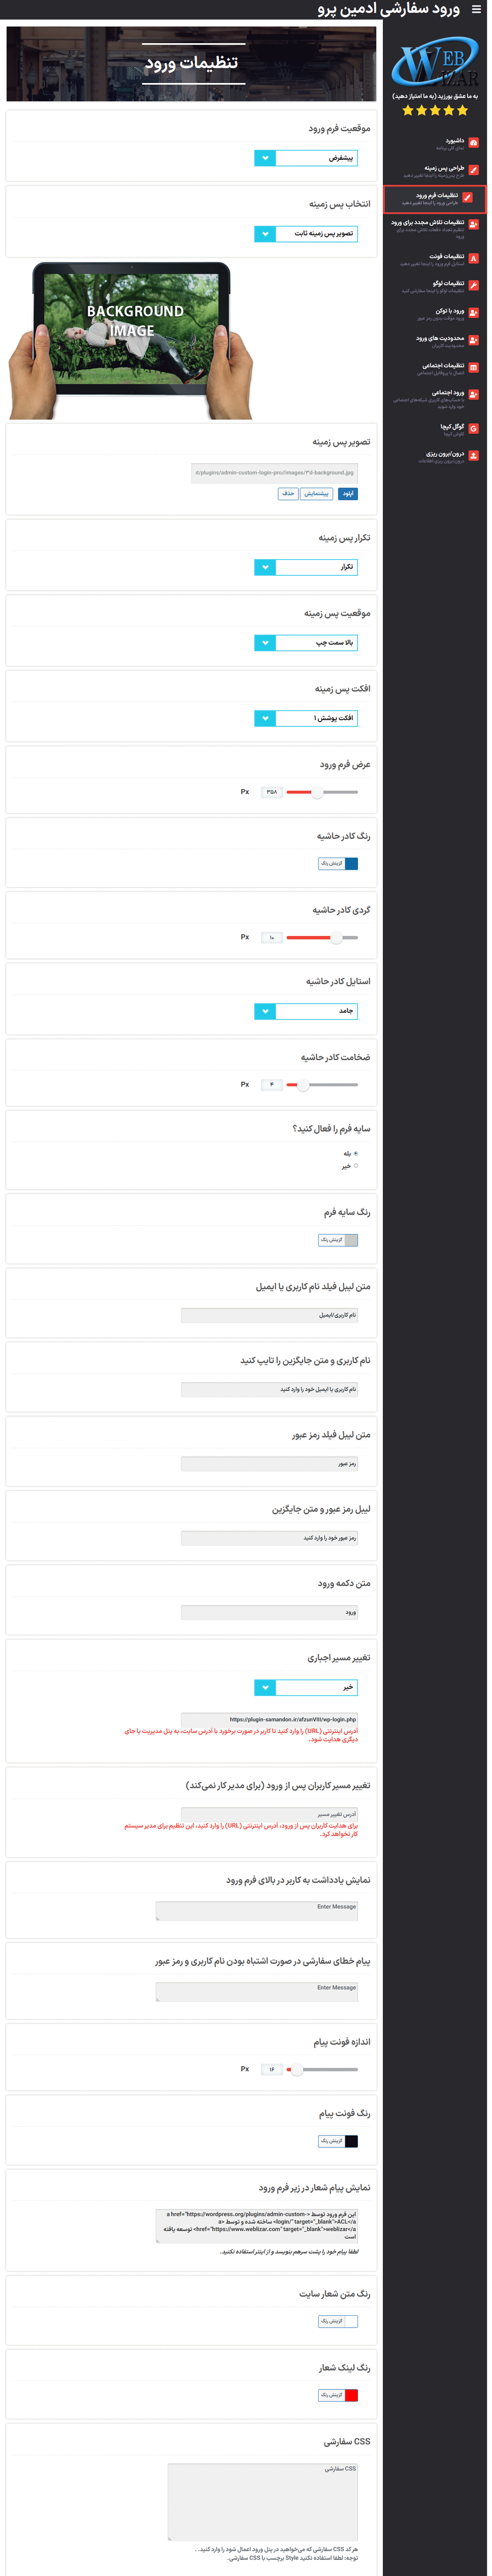
Task: Select خیر radio to disable shadow
Action: click(x=357, y=1165)
